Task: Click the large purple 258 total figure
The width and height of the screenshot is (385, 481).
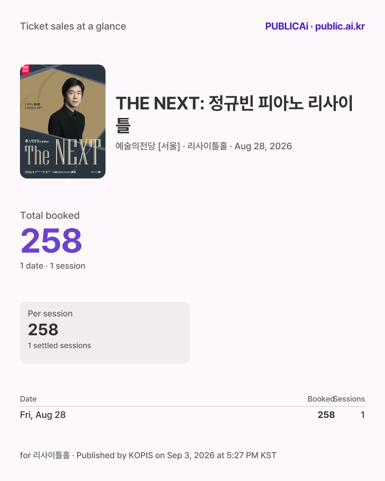Action: click(x=51, y=241)
